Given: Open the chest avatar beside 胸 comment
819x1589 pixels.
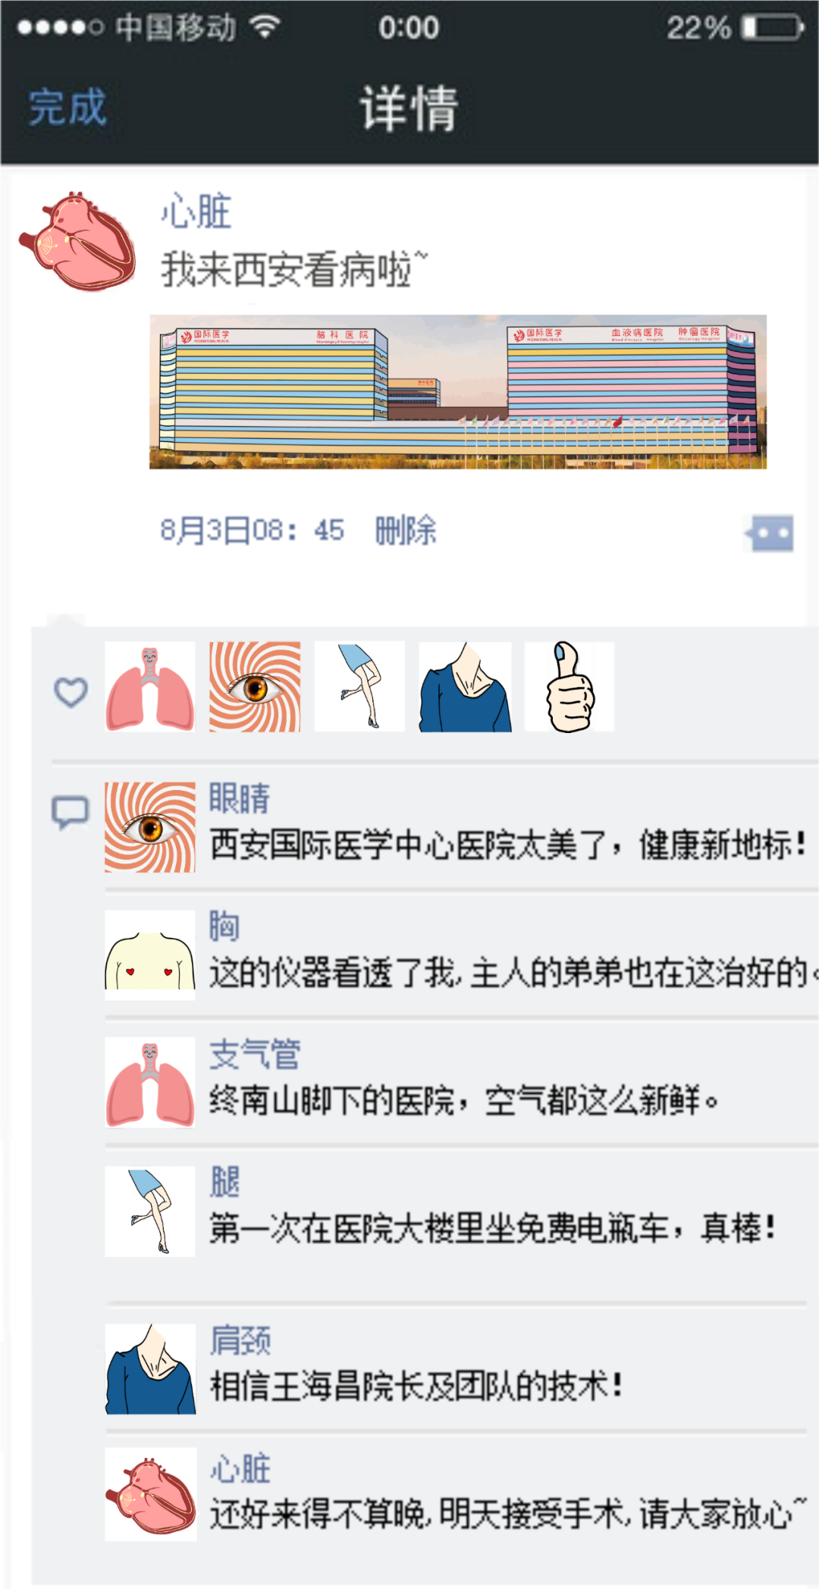Looking at the screenshot, I should pyautogui.click(x=149, y=955).
